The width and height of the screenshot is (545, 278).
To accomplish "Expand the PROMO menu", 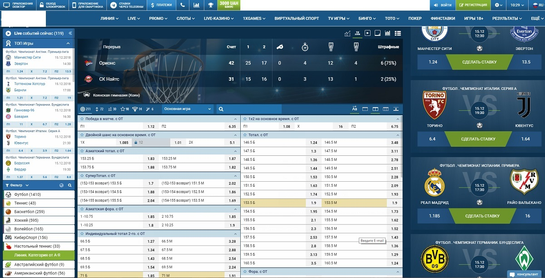I will coord(159,19).
